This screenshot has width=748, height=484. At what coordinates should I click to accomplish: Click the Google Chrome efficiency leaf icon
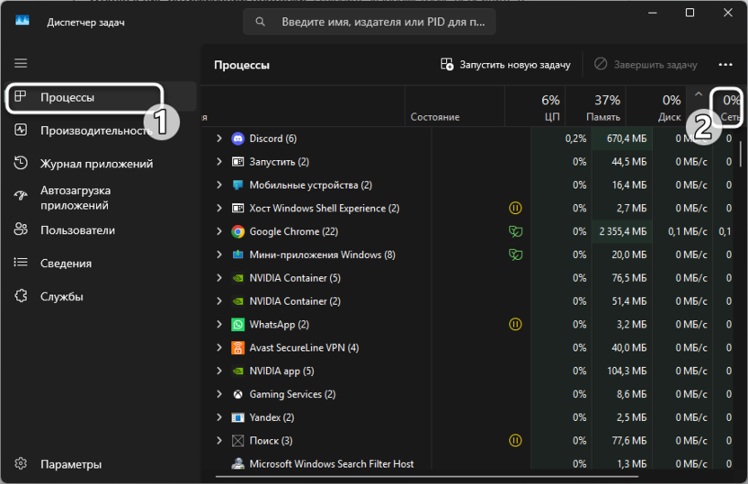(515, 231)
